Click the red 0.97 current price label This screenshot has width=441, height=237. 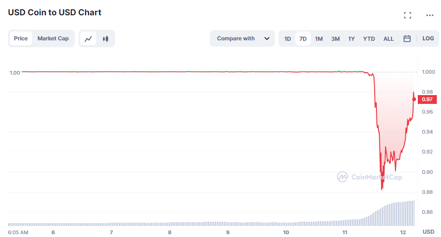(x=427, y=99)
